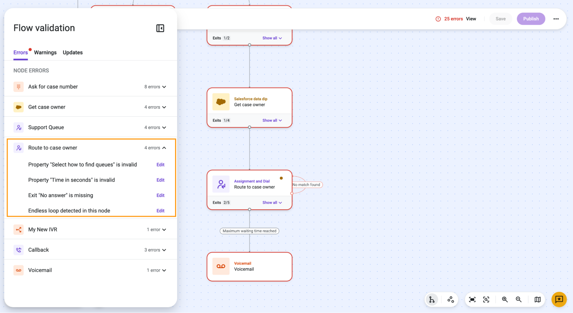The width and height of the screenshot is (573, 313).
Task: Open the feedback chat button
Action: coord(559,300)
